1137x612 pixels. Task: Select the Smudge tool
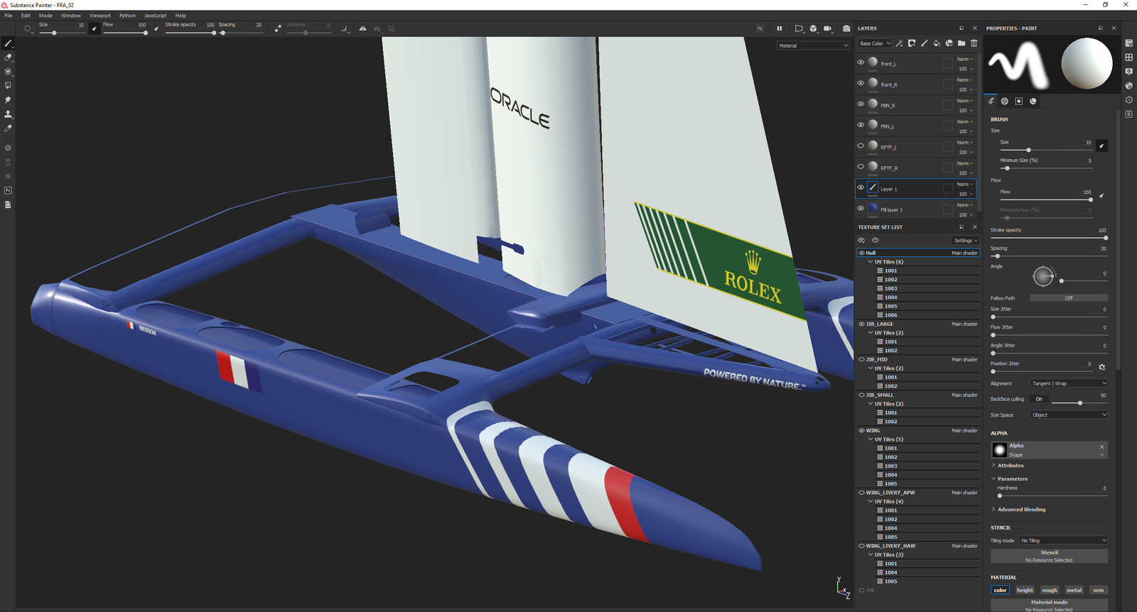[x=8, y=100]
